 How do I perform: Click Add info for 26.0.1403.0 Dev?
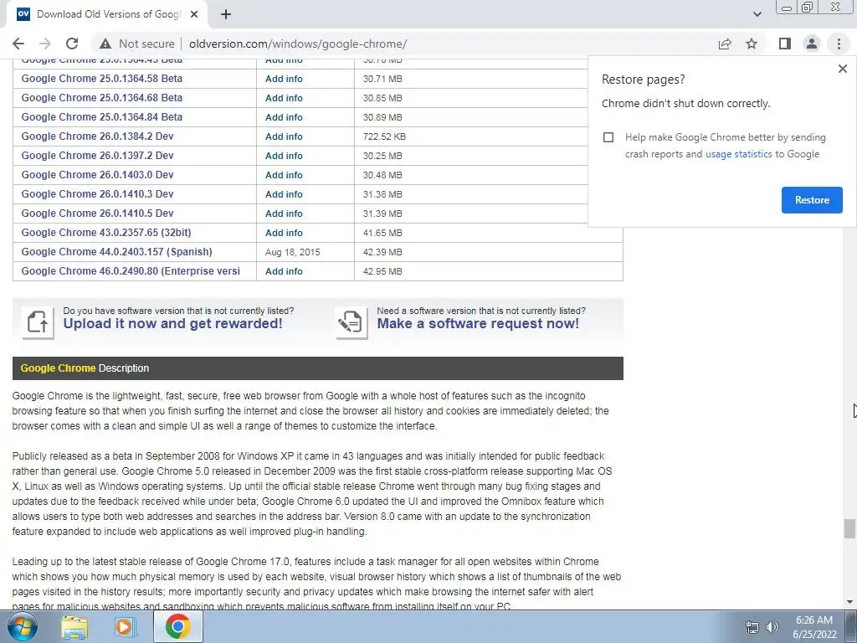click(x=284, y=175)
